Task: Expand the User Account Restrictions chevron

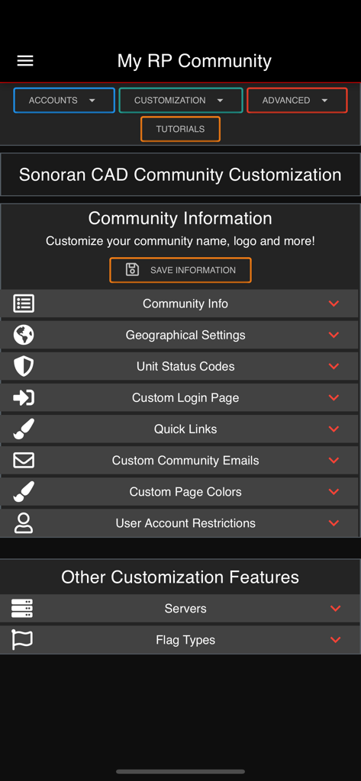Action: (x=334, y=523)
